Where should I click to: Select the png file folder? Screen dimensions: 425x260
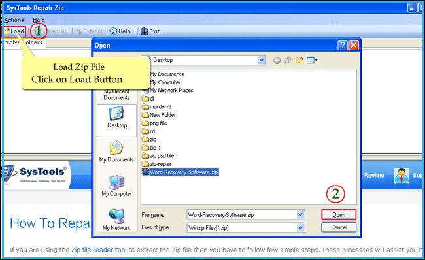coord(154,123)
